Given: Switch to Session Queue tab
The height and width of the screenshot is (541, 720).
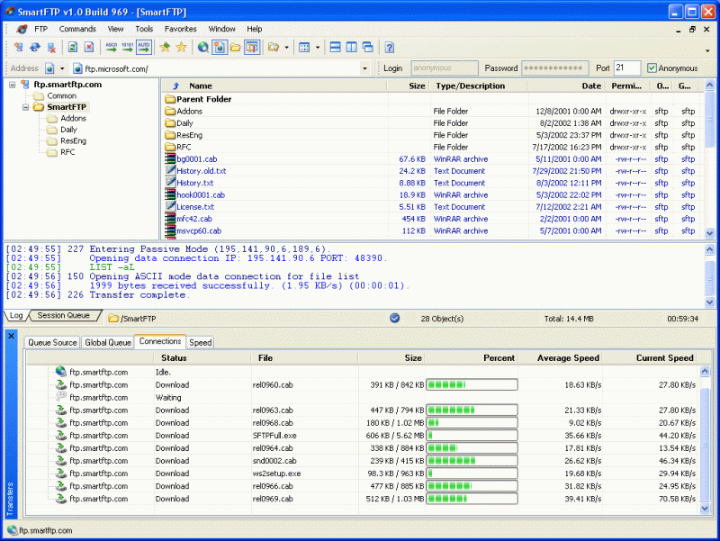Looking at the screenshot, I should point(63,315).
